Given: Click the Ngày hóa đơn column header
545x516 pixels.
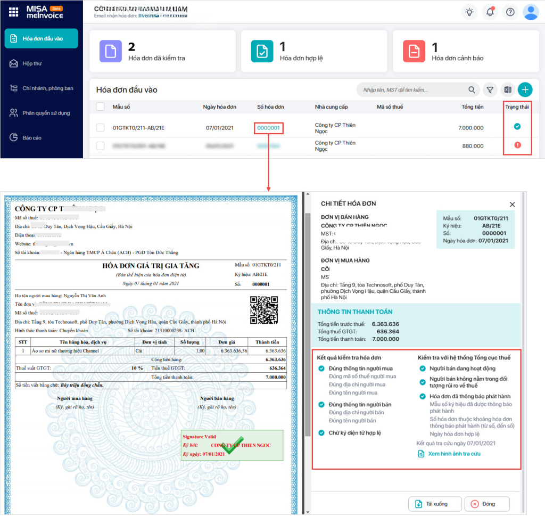Looking at the screenshot, I should [x=220, y=107].
